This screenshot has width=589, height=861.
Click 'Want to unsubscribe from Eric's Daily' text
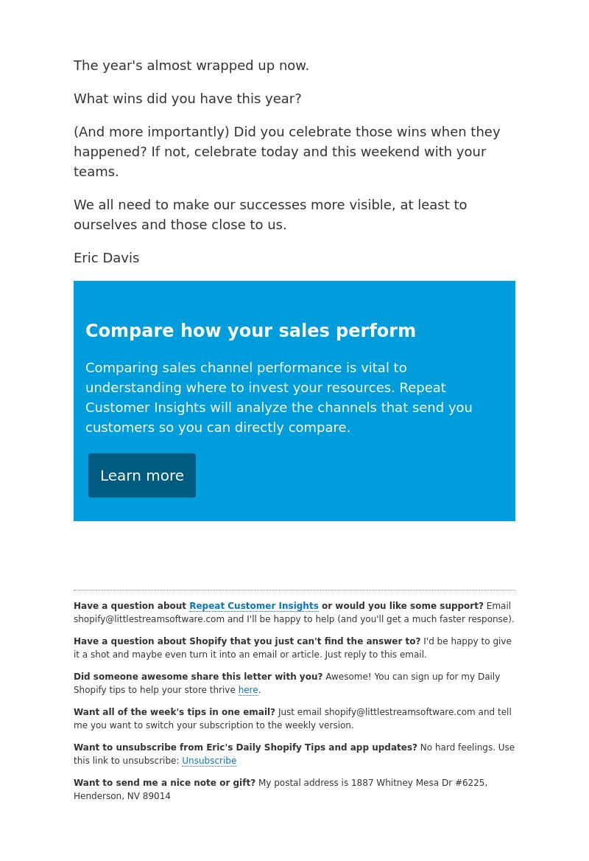tap(245, 747)
